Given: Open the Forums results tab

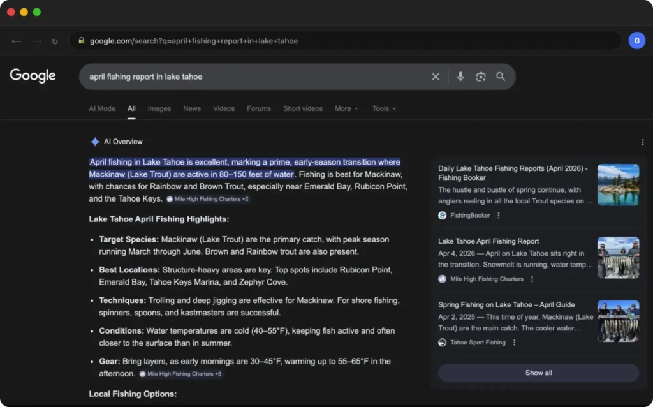Looking at the screenshot, I should [x=259, y=108].
